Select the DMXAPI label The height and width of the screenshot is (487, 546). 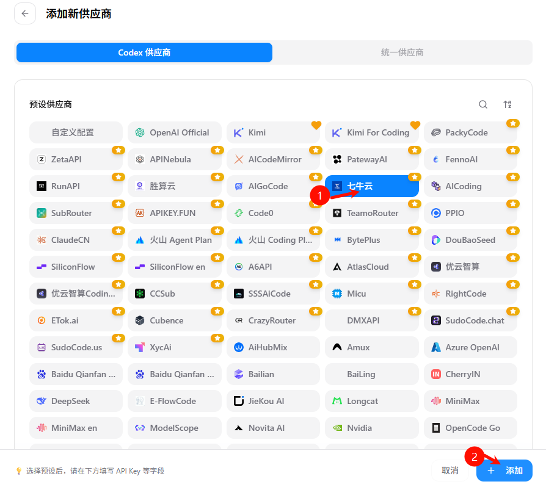click(x=363, y=320)
